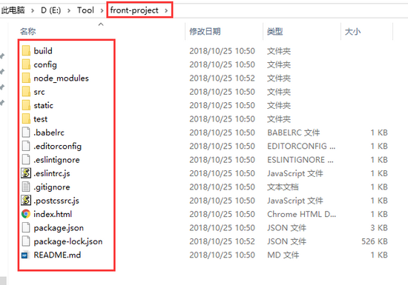This screenshot has width=408, height=285.
Task: Click the .gitignore file name
Action: pyautogui.click(x=52, y=187)
